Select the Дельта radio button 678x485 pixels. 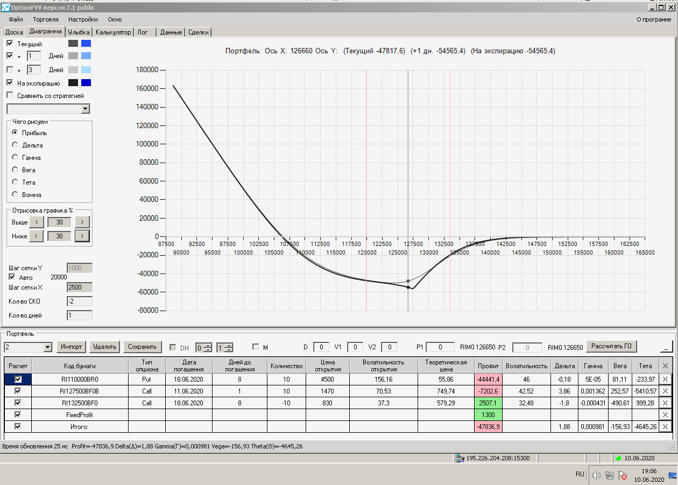(15, 145)
